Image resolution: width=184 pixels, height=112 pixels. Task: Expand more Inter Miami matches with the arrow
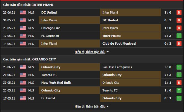coord(108,52)
